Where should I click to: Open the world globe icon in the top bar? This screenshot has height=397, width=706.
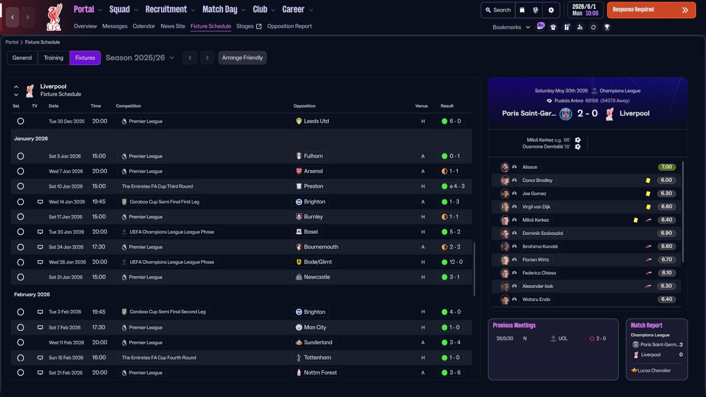click(536, 10)
